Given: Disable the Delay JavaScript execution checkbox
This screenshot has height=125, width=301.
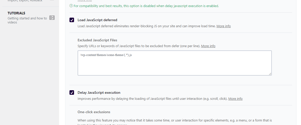Looking at the screenshot, I should coord(72,93).
